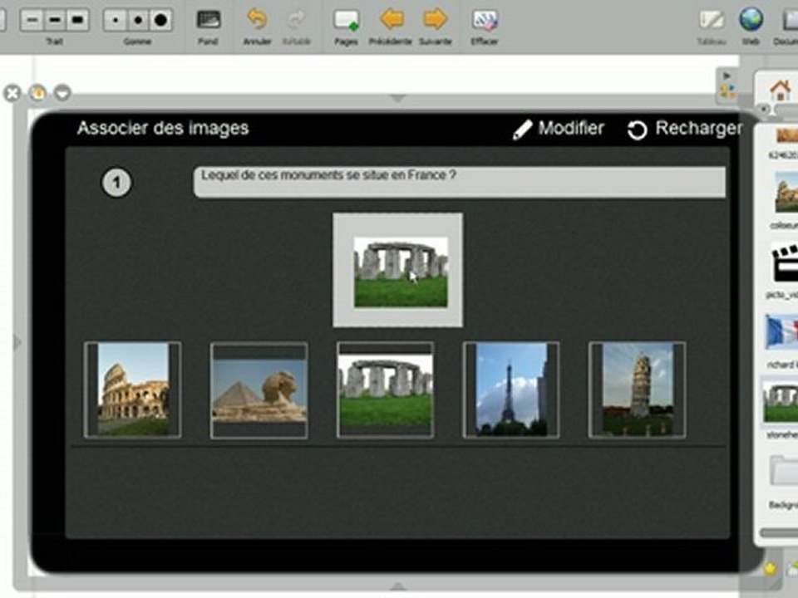798x598 pixels.
Task: Toggle the library panel arrow tab
Action: pyautogui.click(x=728, y=86)
